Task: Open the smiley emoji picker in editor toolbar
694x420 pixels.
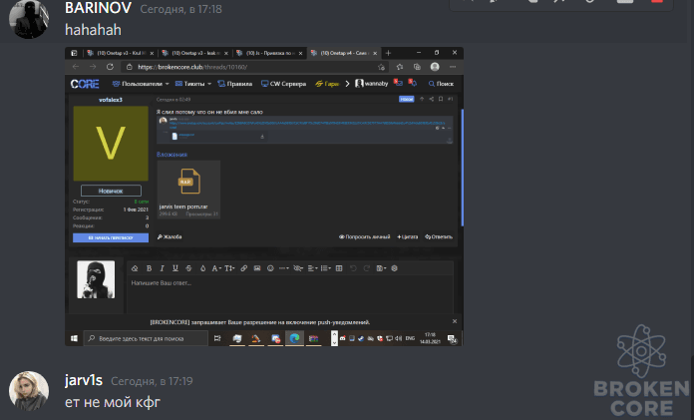Action: pyautogui.click(x=270, y=268)
